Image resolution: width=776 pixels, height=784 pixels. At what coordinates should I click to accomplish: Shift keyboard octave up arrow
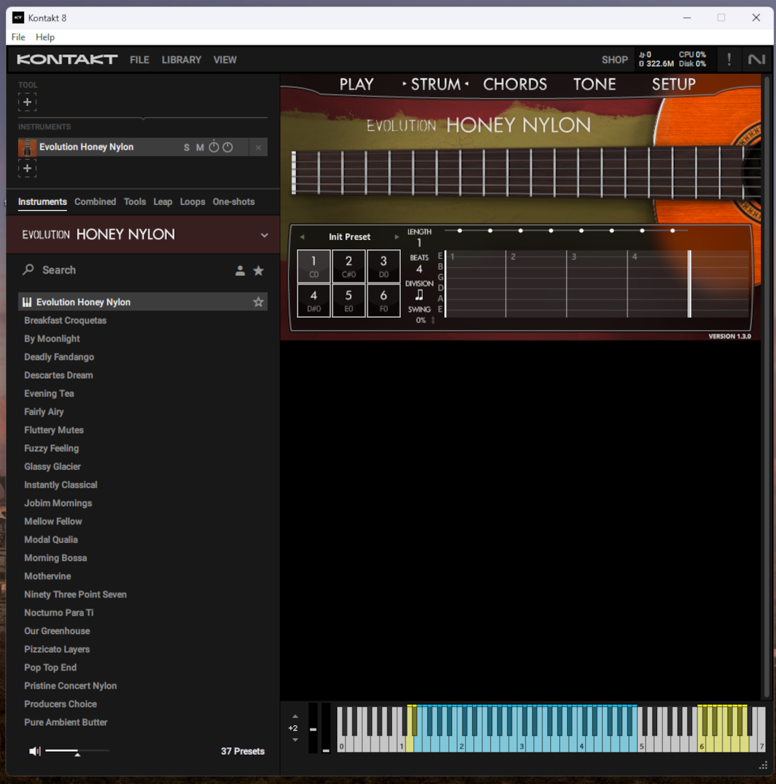[x=296, y=717]
